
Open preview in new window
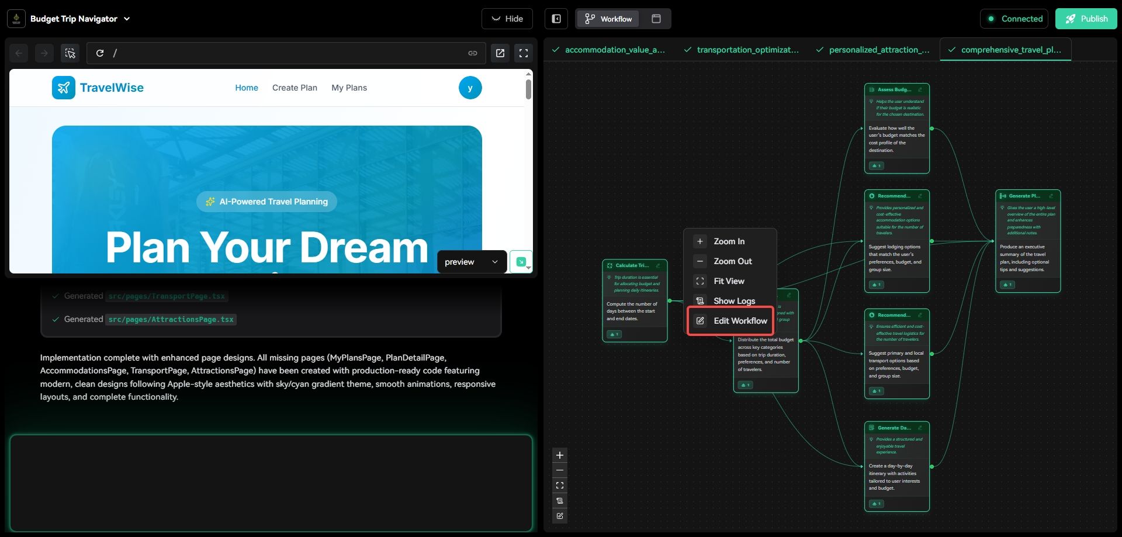(x=500, y=53)
